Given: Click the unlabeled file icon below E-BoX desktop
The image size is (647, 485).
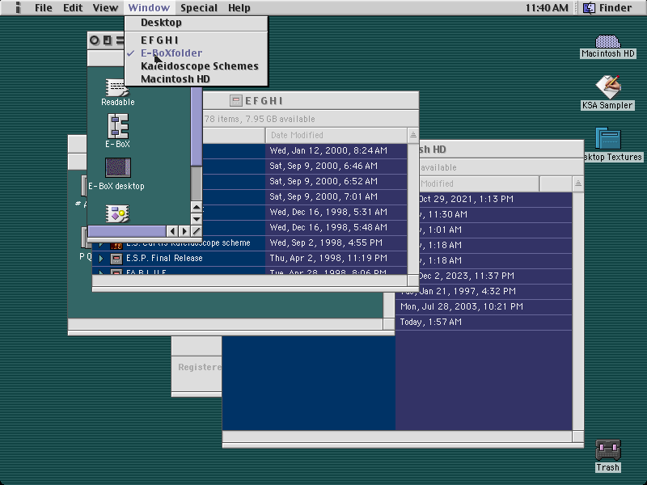Looking at the screenshot, I should coord(117,213).
